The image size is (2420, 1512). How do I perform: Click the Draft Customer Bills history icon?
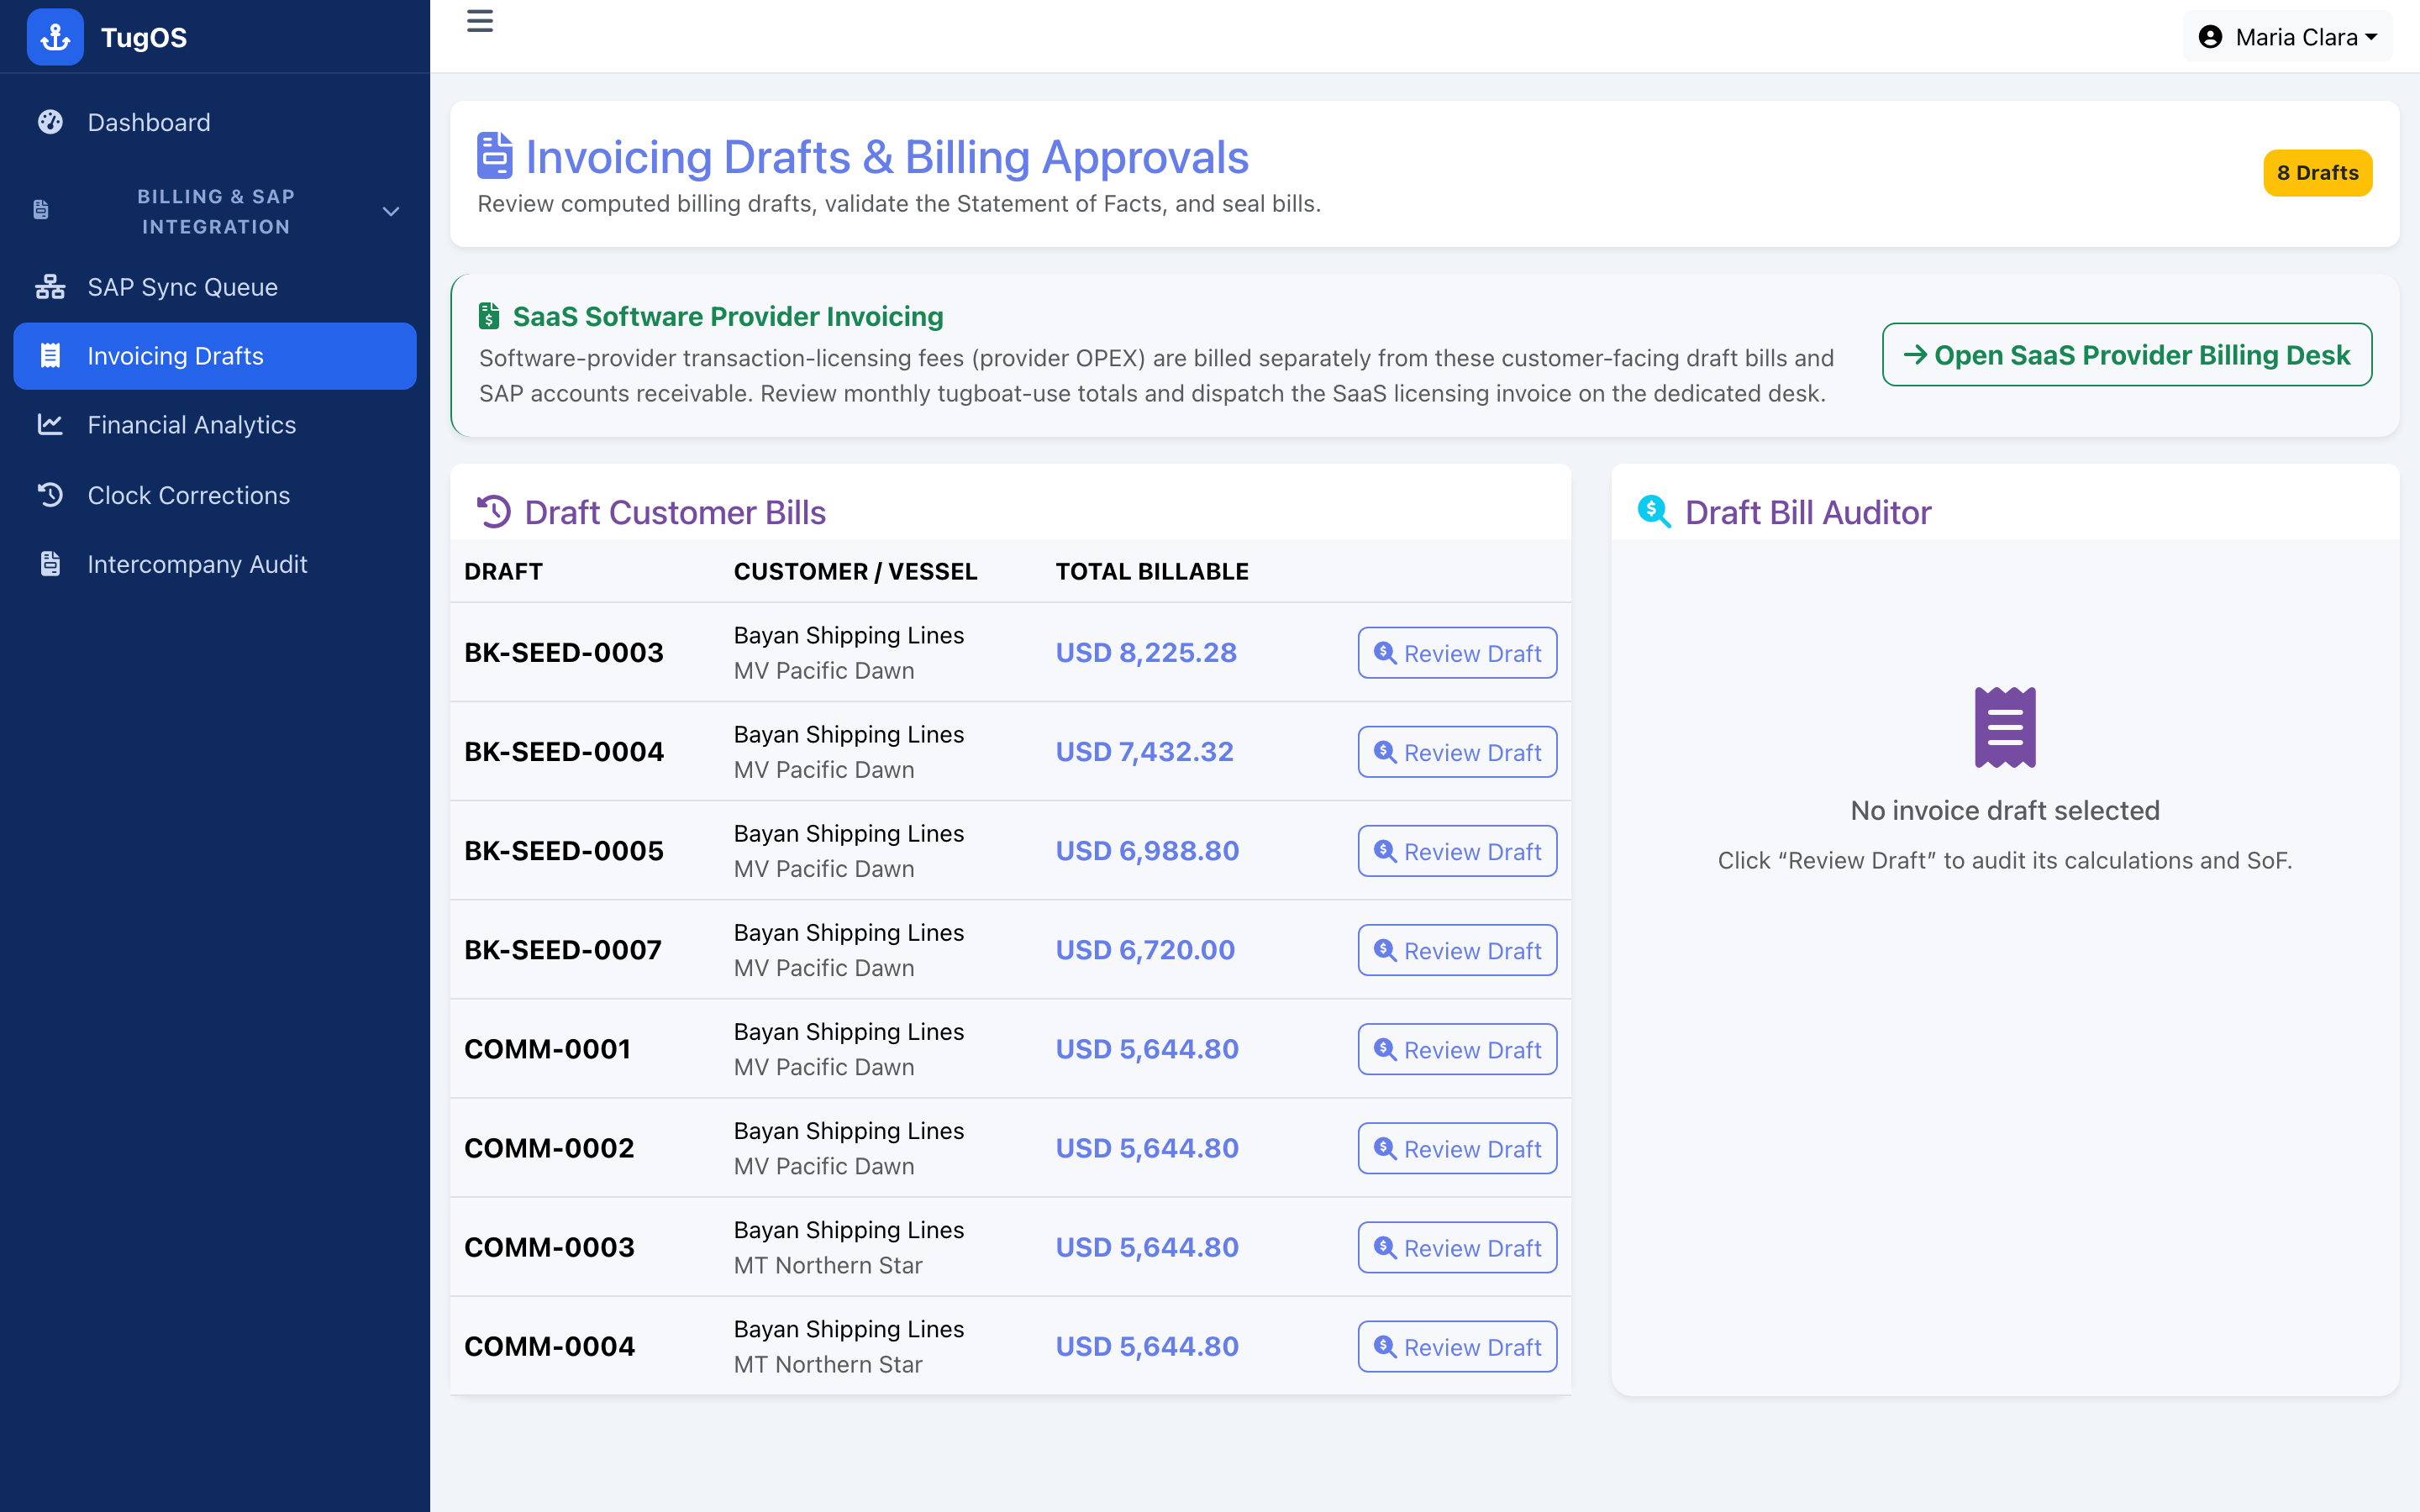coord(494,512)
